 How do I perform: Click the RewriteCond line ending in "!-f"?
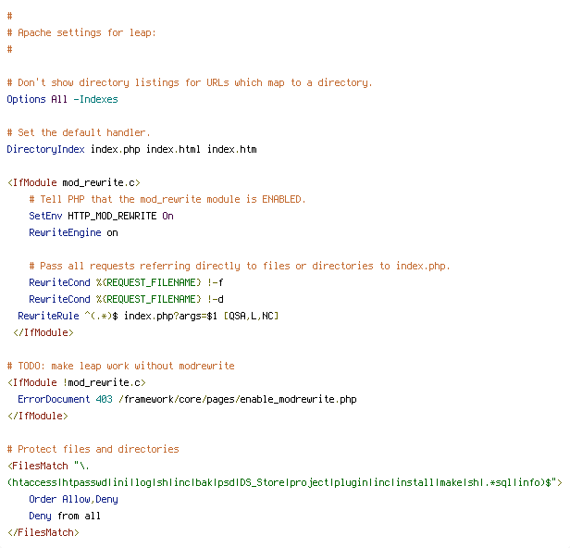(x=126, y=282)
